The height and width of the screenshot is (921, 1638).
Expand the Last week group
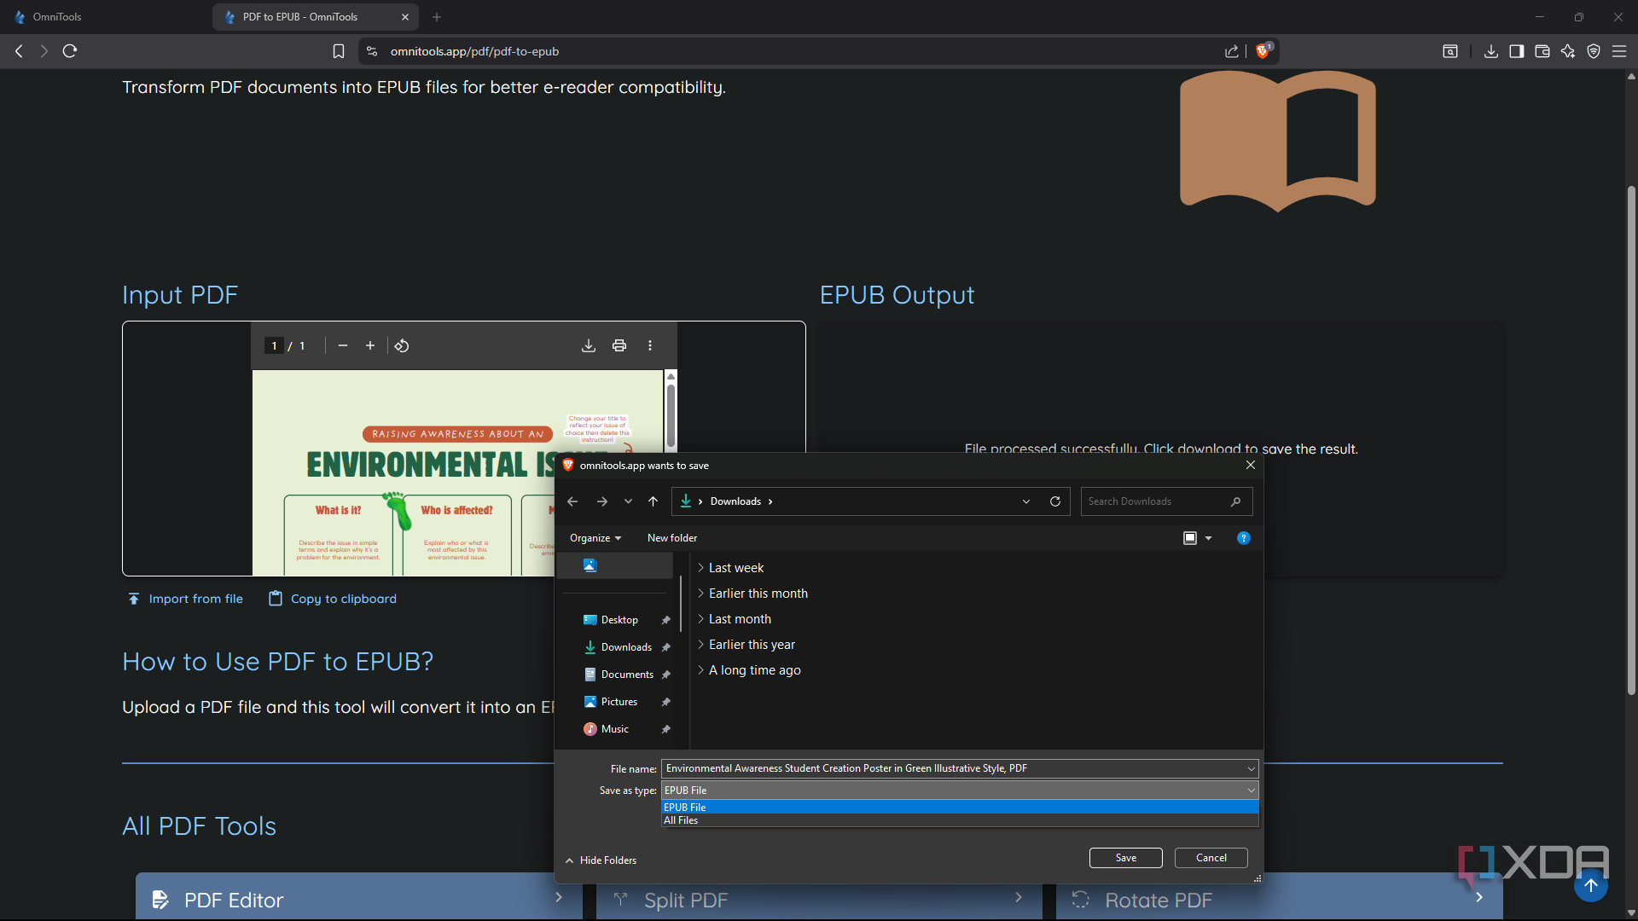pos(701,568)
